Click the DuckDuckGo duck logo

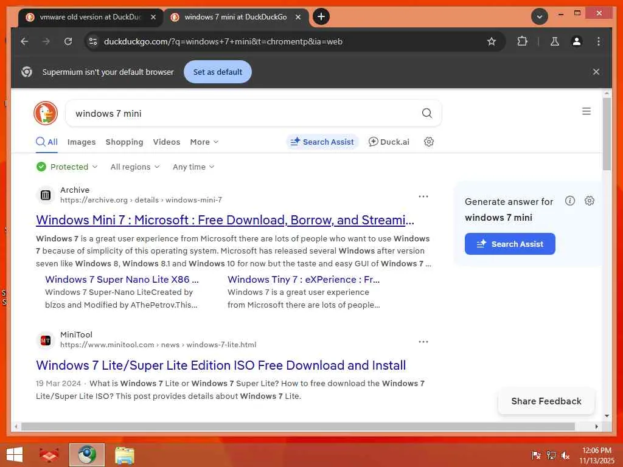46,113
